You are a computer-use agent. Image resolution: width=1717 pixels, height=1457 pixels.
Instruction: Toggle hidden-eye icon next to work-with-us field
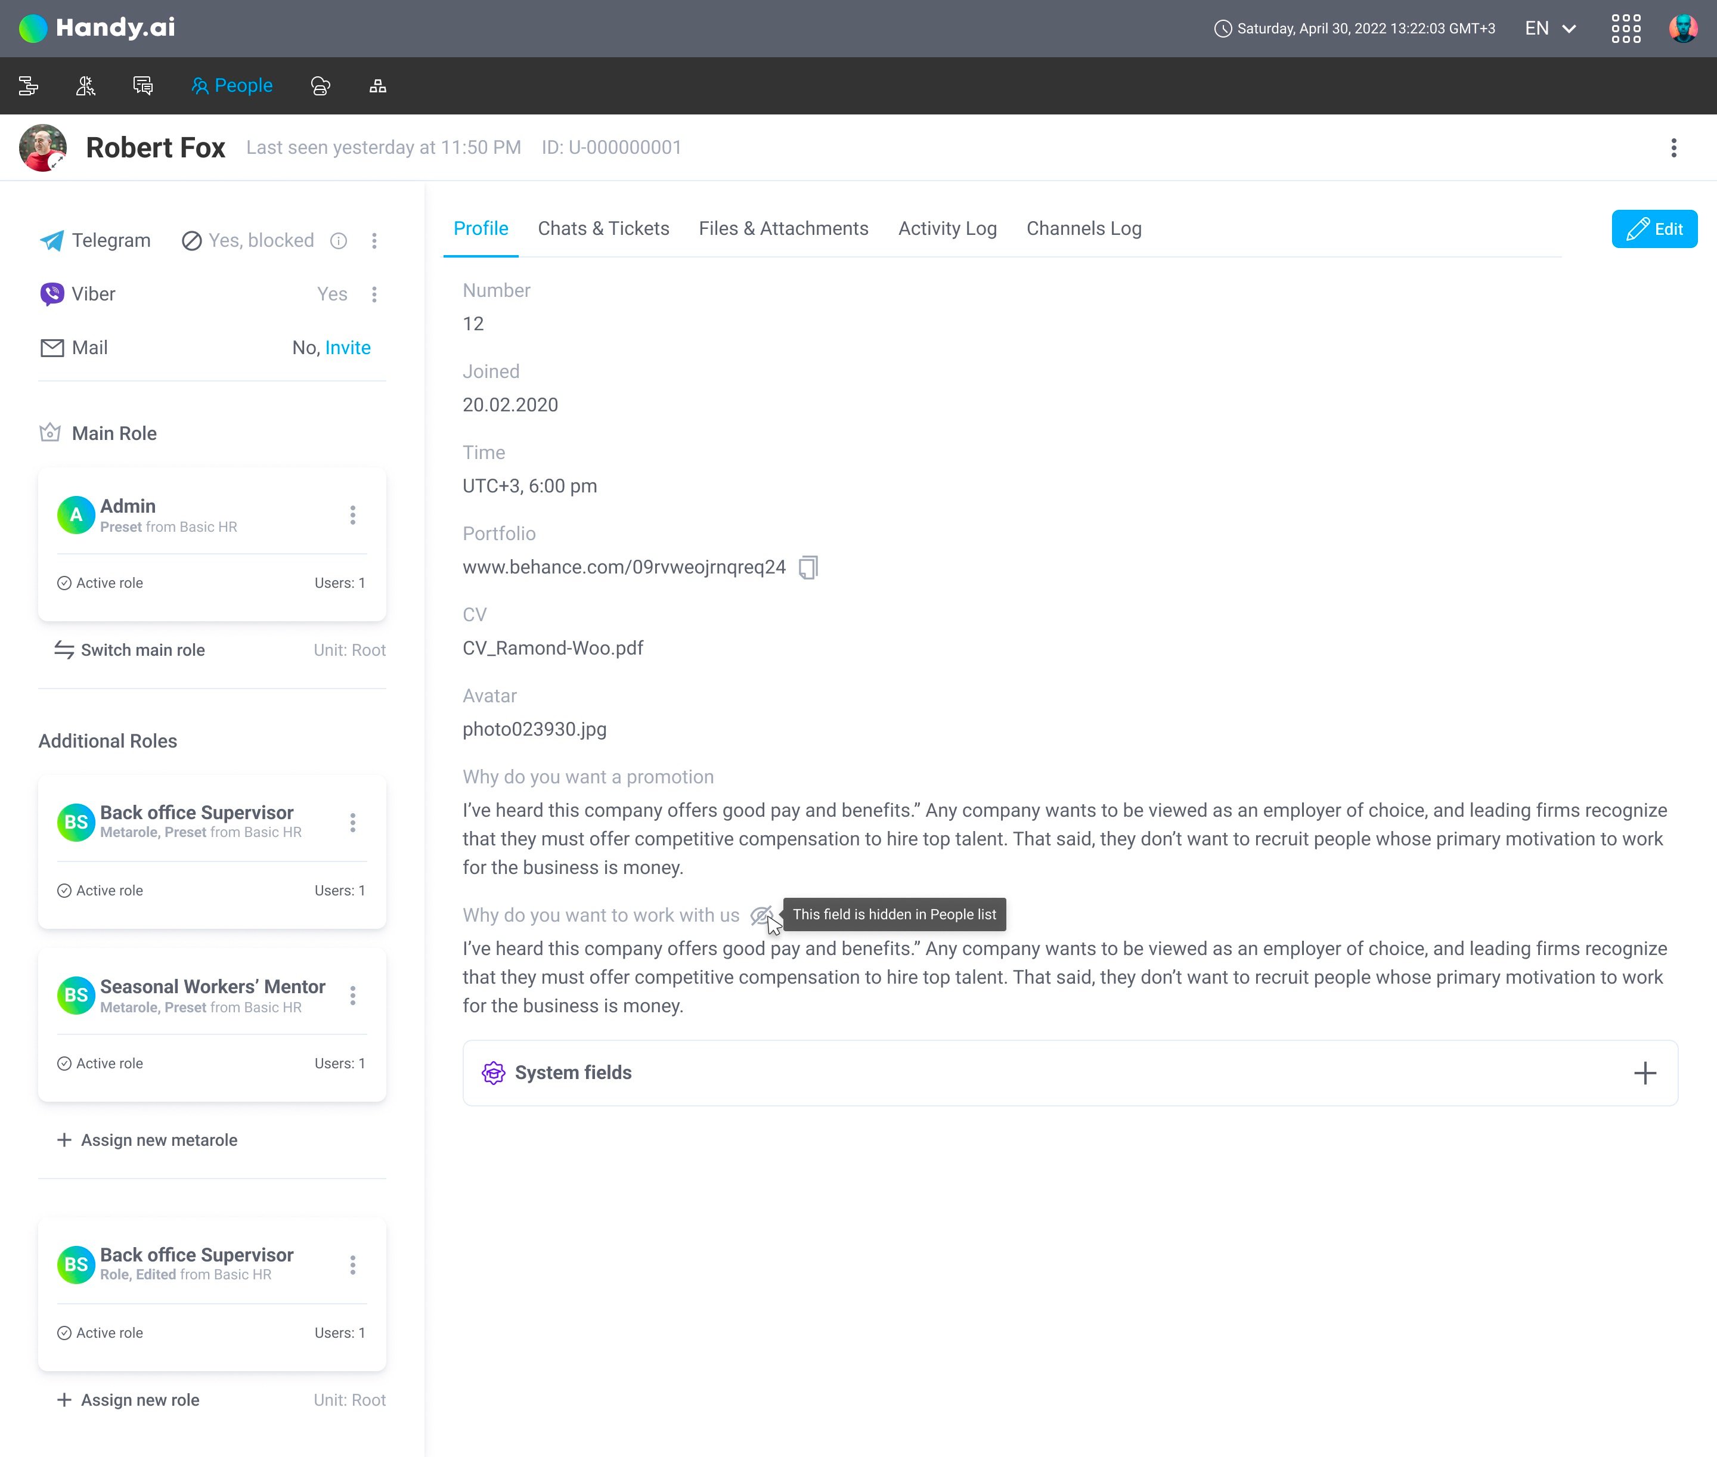coord(760,915)
